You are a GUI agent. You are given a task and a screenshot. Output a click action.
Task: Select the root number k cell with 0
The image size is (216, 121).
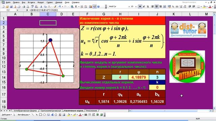coord(157,87)
